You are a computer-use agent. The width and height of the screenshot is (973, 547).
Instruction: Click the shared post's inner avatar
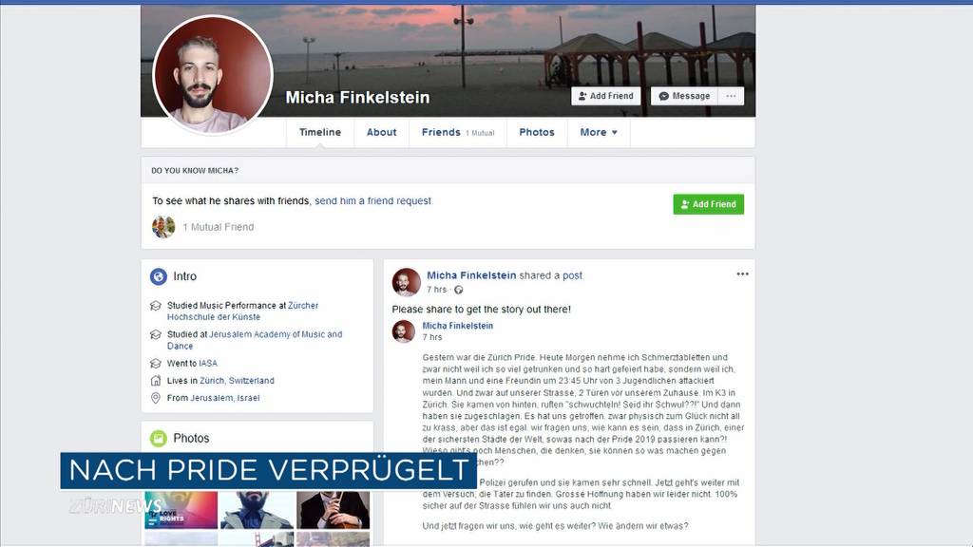tap(403, 331)
